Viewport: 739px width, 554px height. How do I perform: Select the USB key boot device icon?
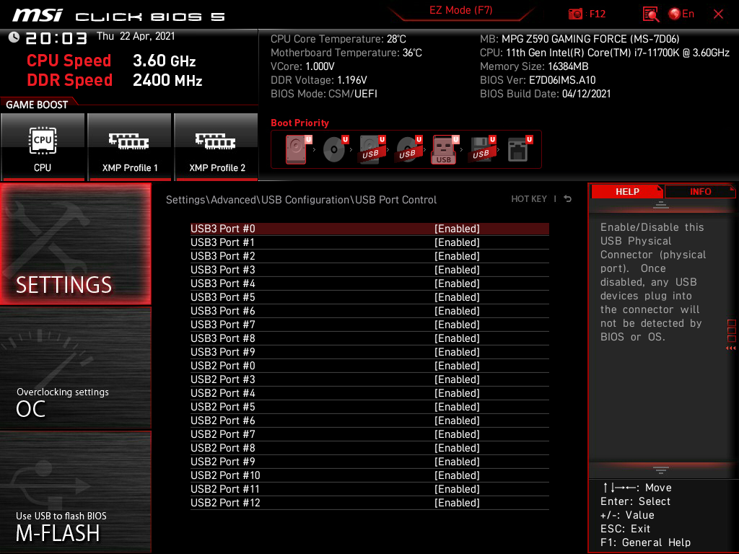point(445,149)
